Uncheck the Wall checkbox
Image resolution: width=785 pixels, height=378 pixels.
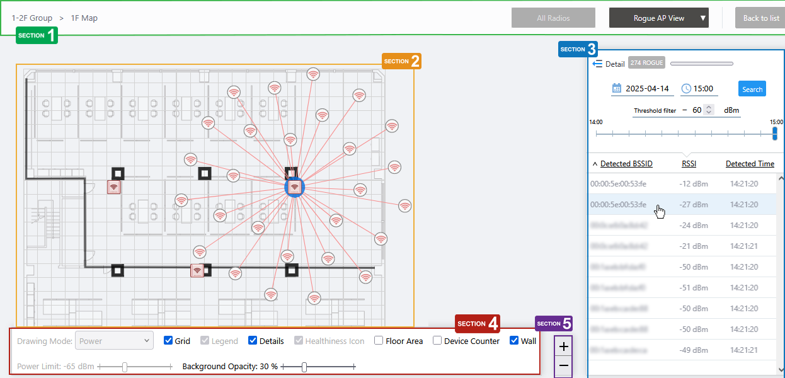(x=514, y=341)
